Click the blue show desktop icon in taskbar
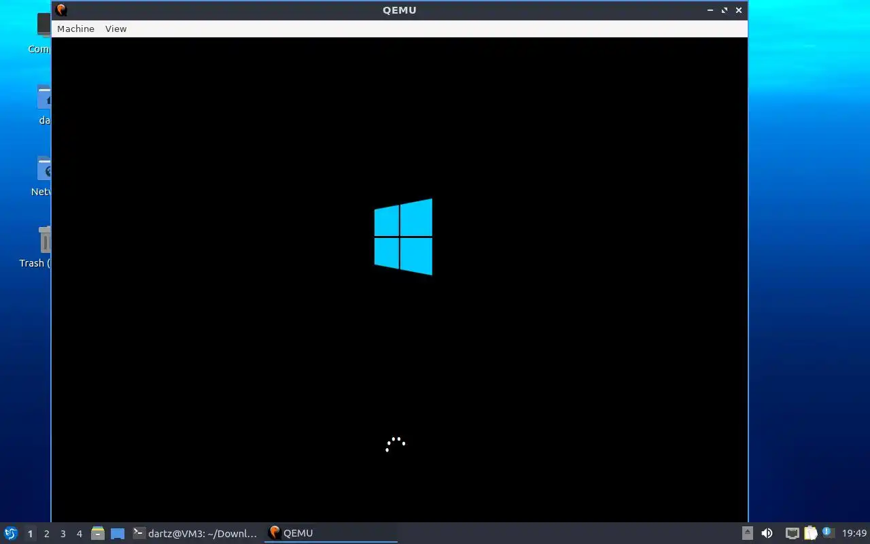The width and height of the screenshot is (870, 544). [x=118, y=533]
